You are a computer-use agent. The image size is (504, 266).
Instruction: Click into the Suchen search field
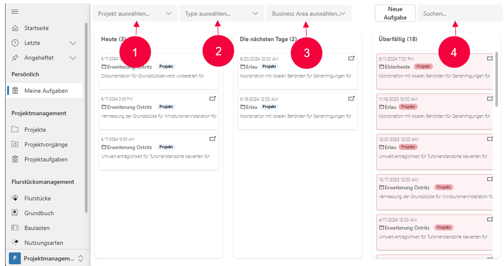(458, 14)
